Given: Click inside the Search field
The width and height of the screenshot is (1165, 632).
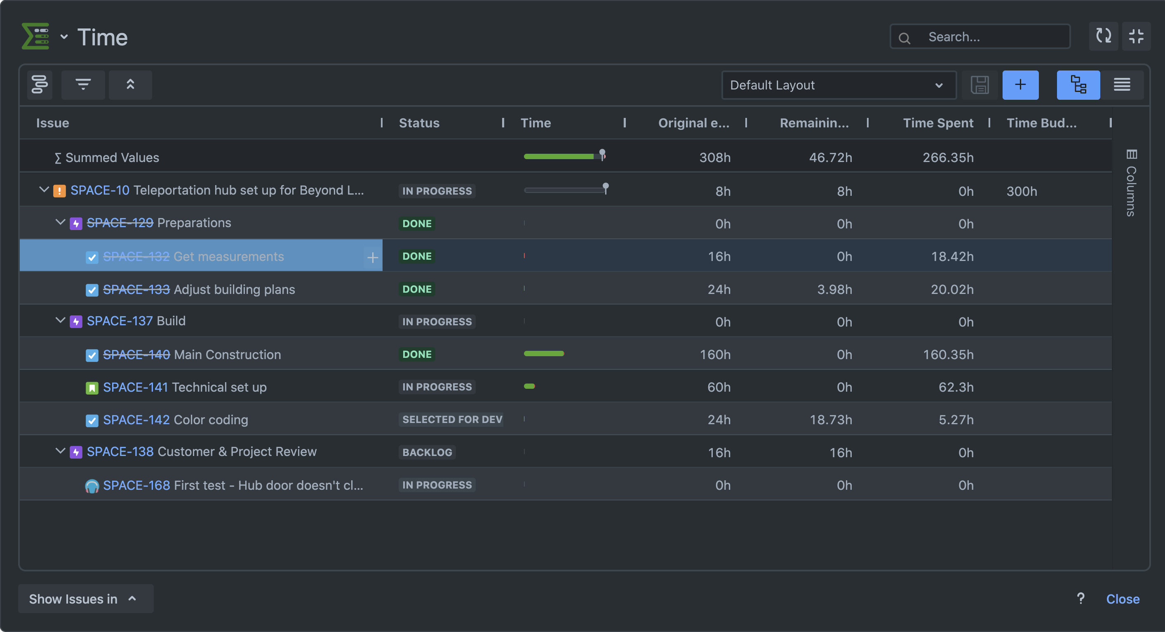Looking at the screenshot, I should (979, 36).
